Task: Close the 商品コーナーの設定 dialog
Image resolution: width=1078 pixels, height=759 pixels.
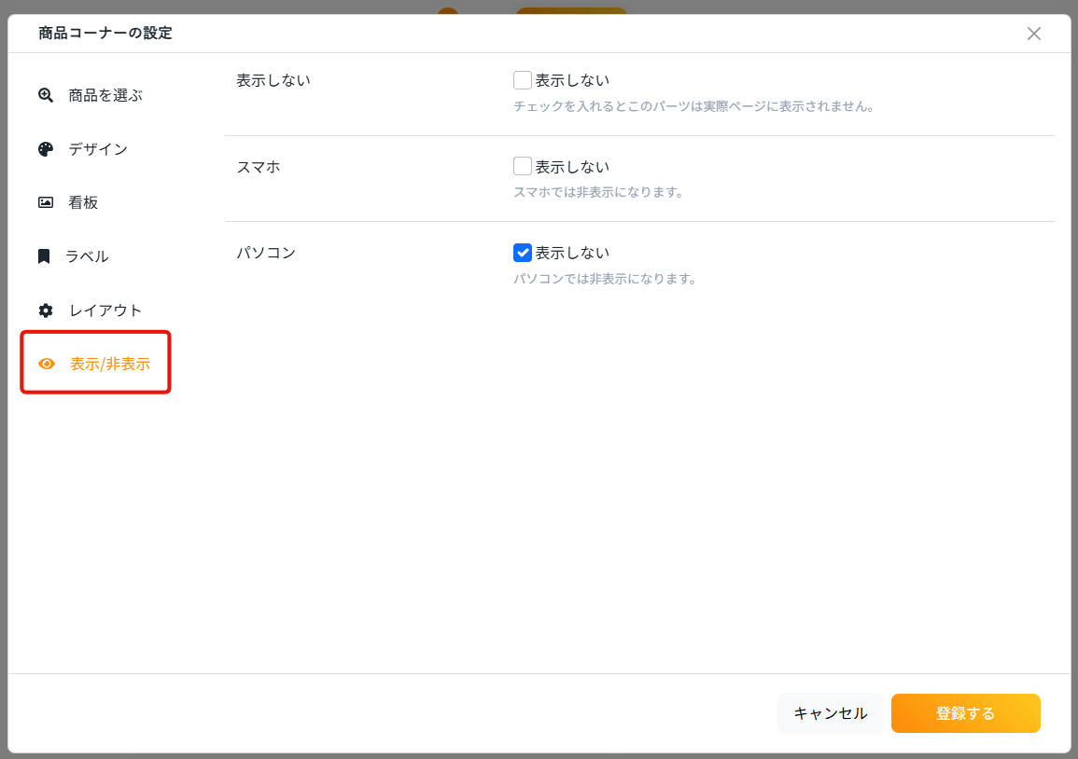Action: pyautogui.click(x=1034, y=34)
